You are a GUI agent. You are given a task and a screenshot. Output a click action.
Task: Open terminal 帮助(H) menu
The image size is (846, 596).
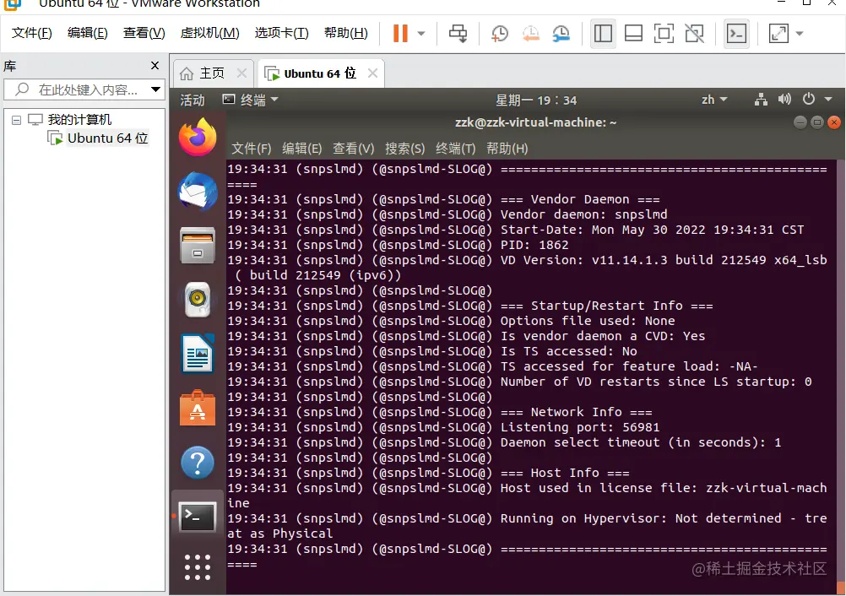point(507,149)
